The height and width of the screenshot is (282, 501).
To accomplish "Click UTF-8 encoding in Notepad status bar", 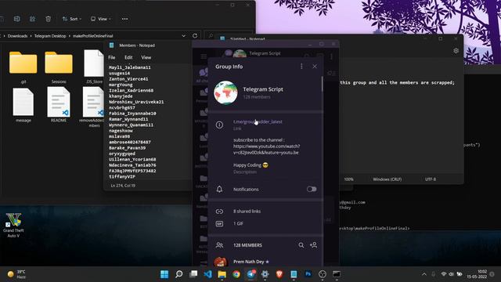I will tap(431, 179).
